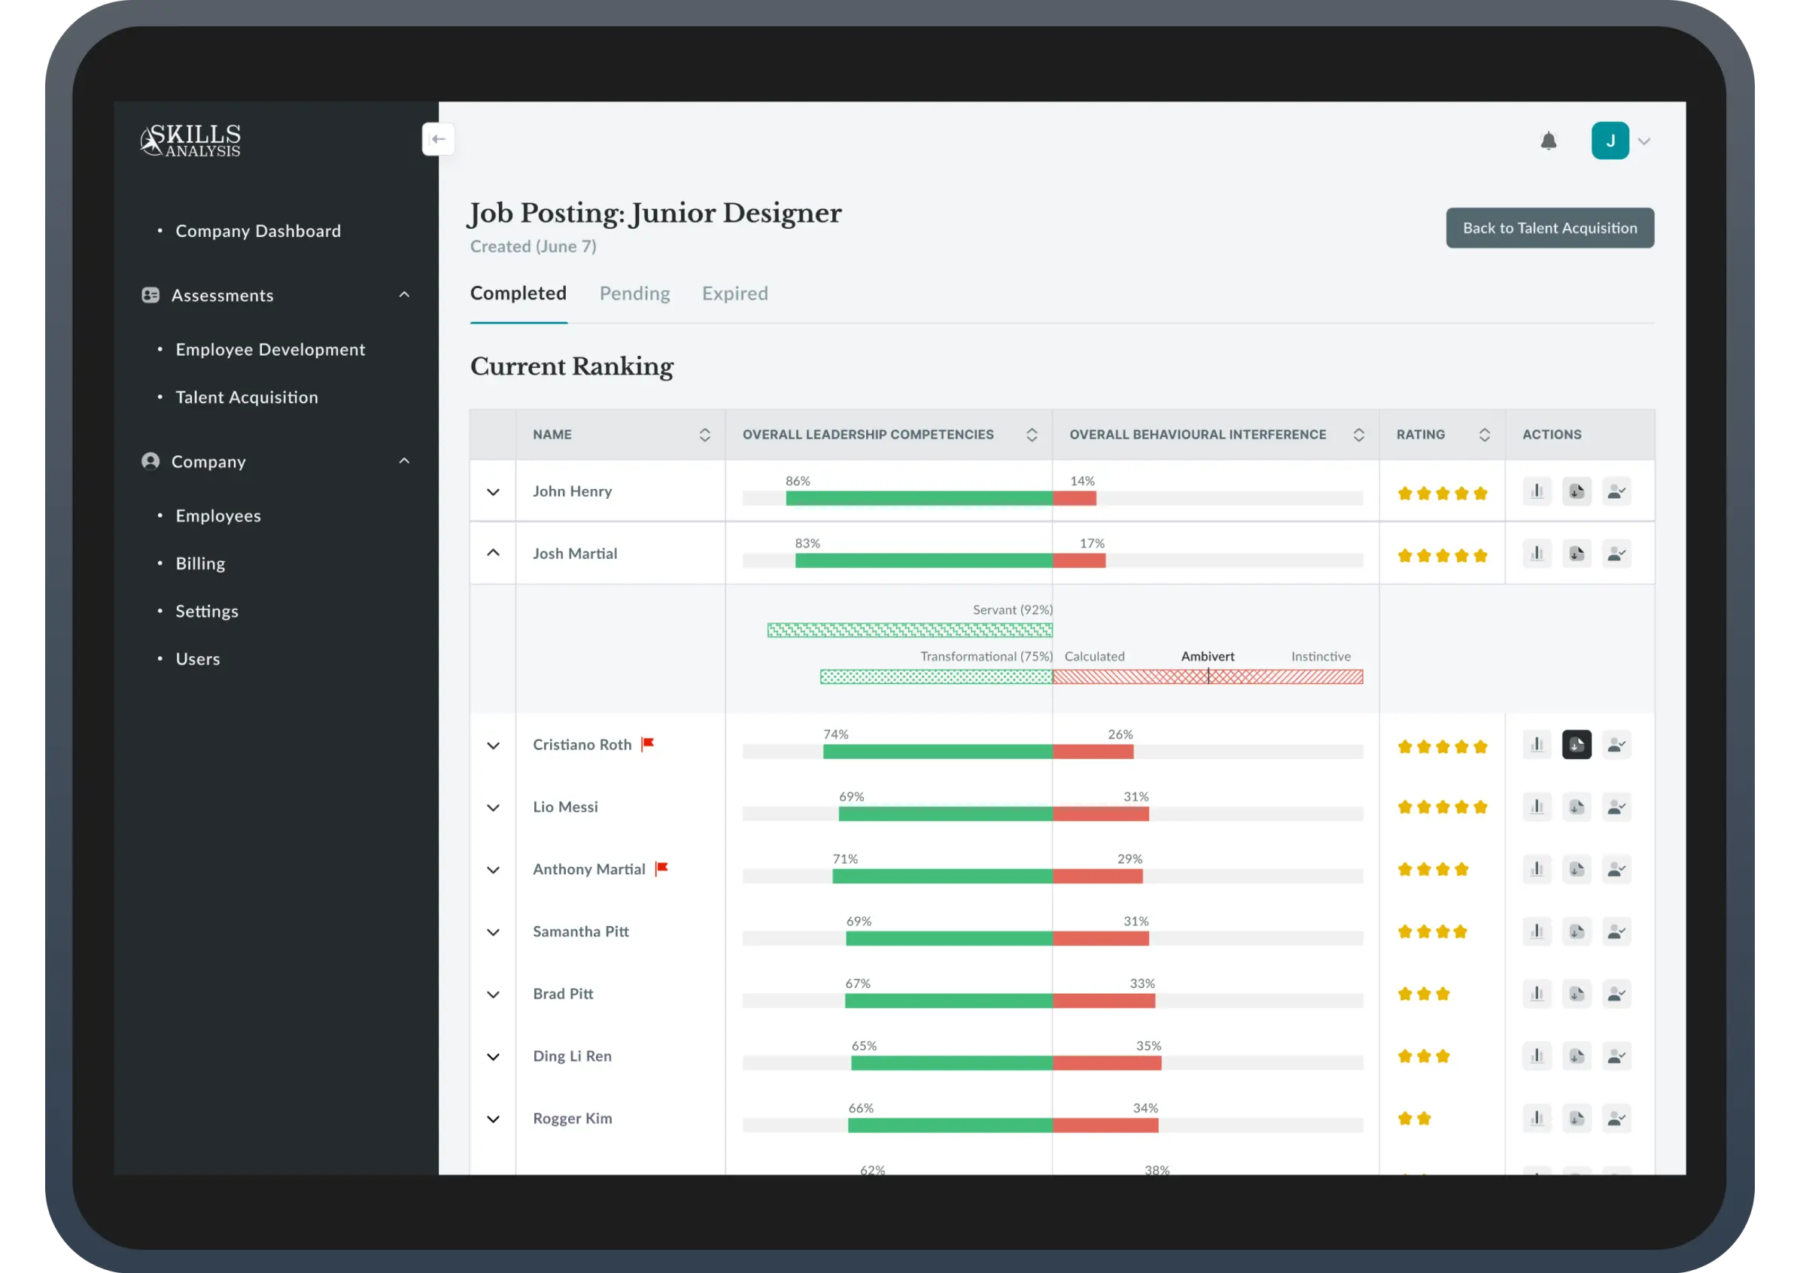
Task: Open Lio Messi's bar chart report
Action: 1537,806
